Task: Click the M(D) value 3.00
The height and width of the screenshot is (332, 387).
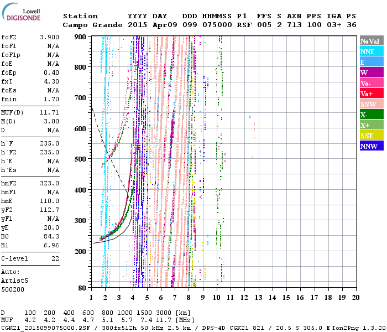Action: coord(51,122)
